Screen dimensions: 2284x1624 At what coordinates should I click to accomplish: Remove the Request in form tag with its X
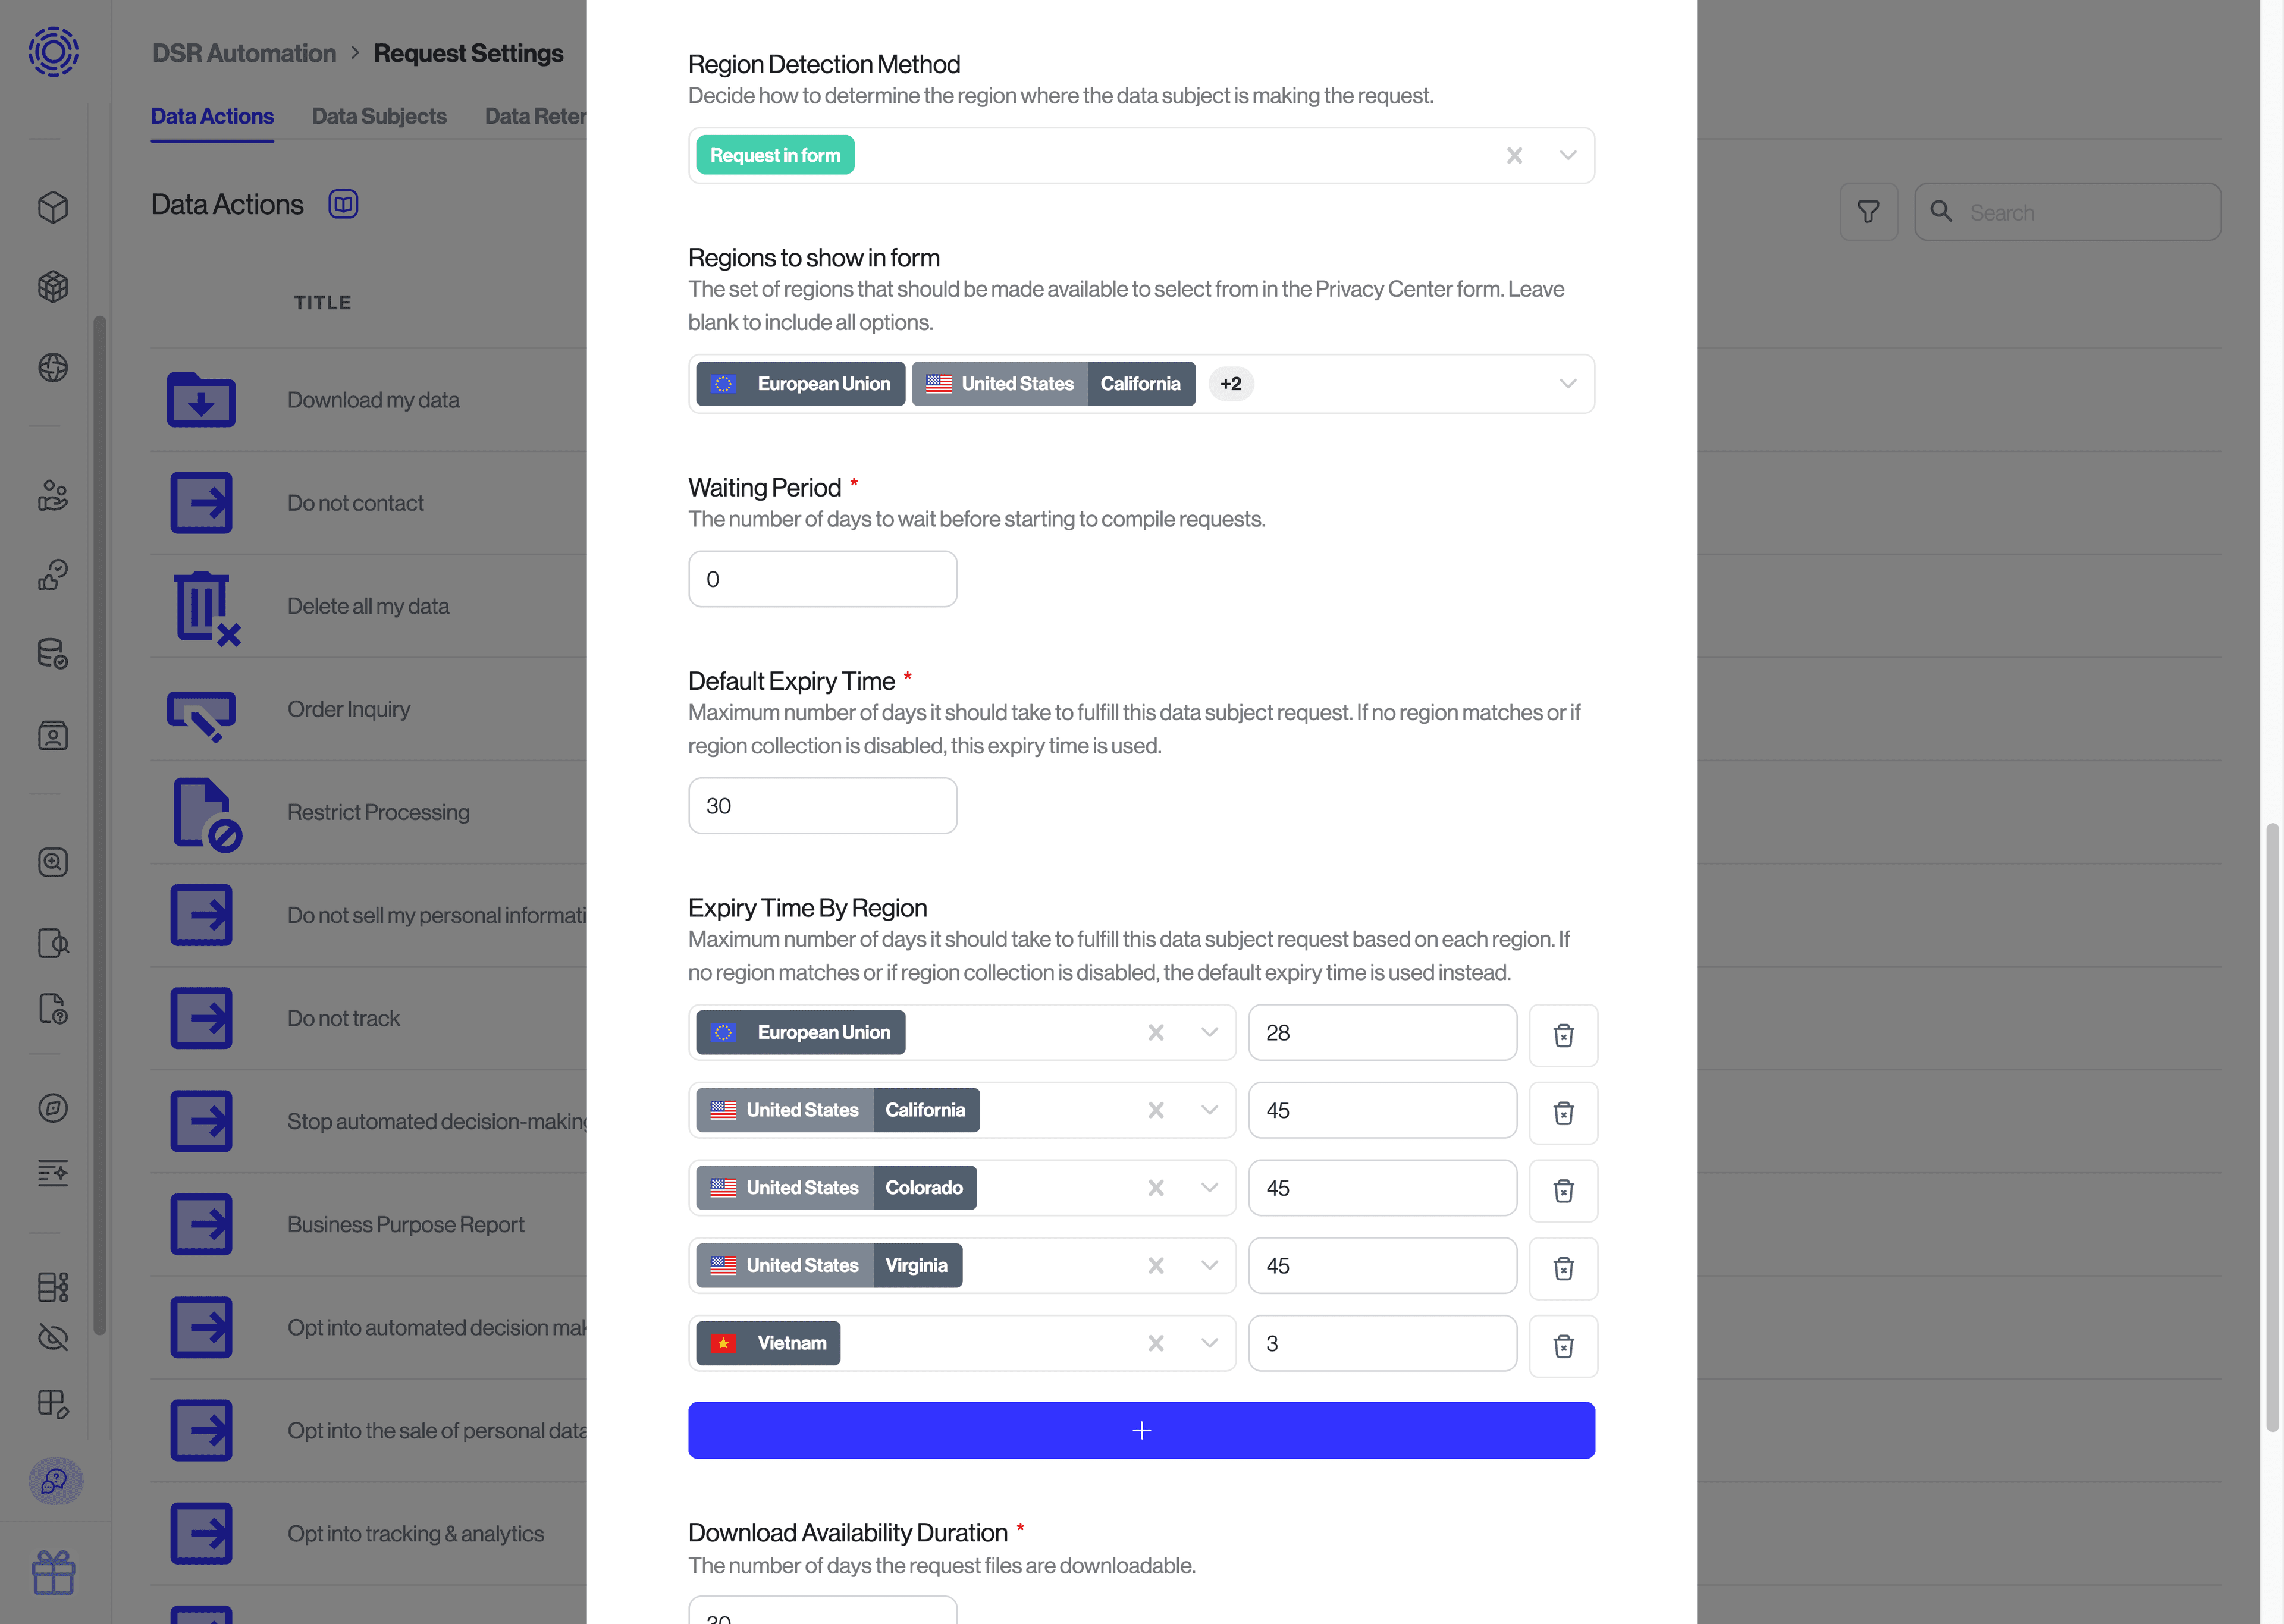pyautogui.click(x=1513, y=155)
